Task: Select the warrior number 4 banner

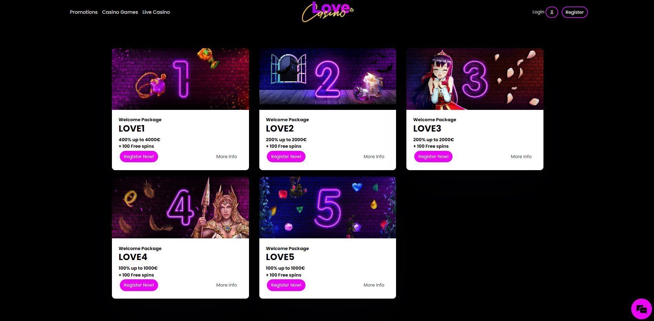Action: [x=180, y=207]
